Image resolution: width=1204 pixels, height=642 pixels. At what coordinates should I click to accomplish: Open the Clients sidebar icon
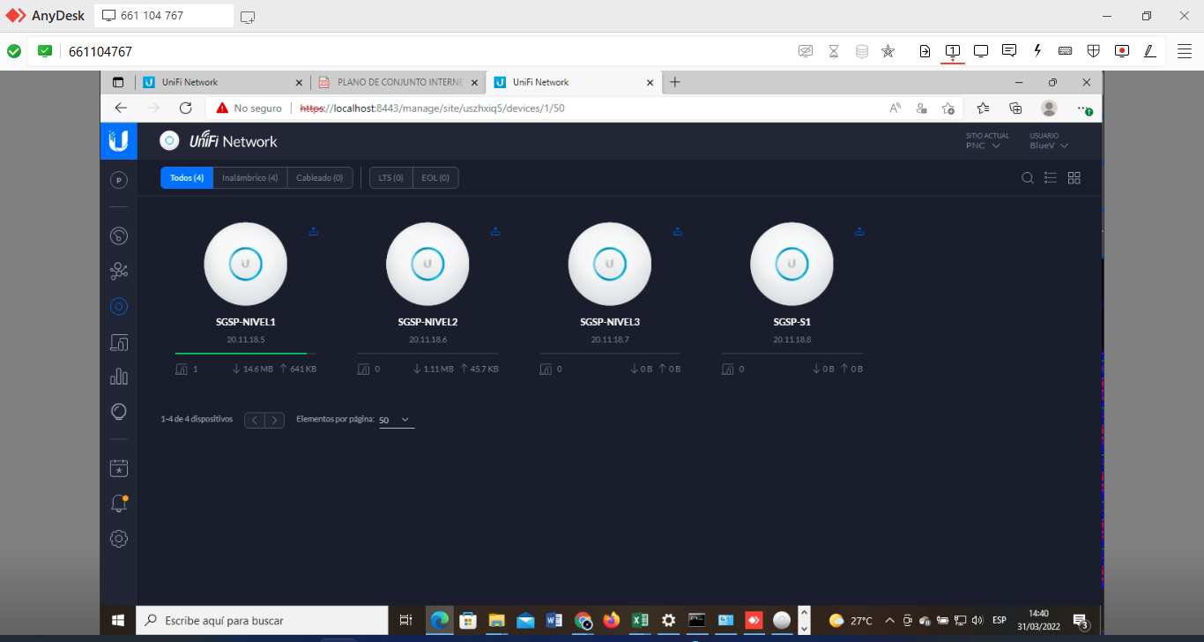[119, 342]
